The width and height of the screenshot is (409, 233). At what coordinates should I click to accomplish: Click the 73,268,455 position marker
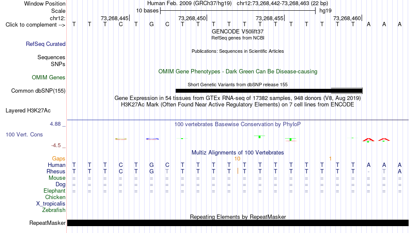pos(270,18)
